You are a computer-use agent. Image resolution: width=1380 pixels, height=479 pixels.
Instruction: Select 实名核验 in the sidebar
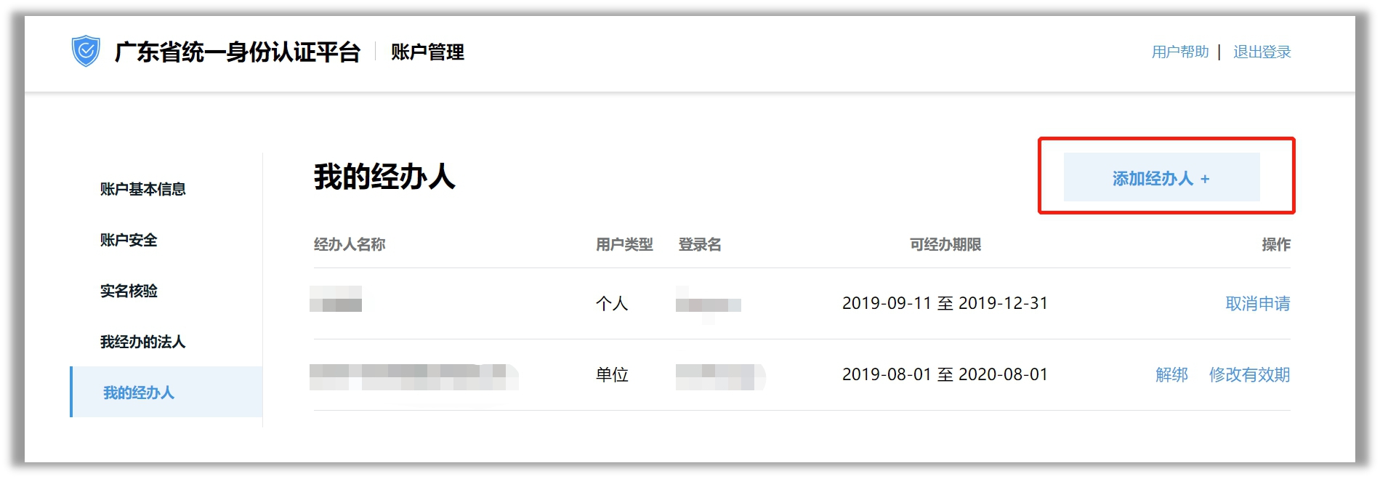point(129,291)
